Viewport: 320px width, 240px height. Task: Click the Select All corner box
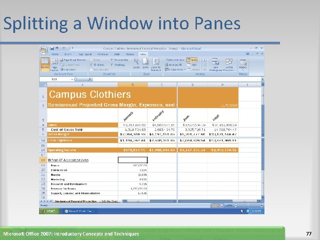pyautogui.click(x=43, y=84)
